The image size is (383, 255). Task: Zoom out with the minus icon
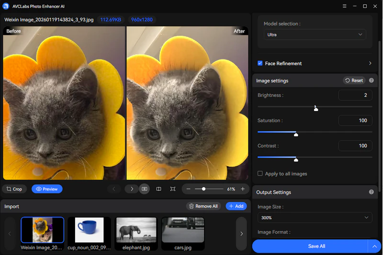pyautogui.click(x=188, y=189)
